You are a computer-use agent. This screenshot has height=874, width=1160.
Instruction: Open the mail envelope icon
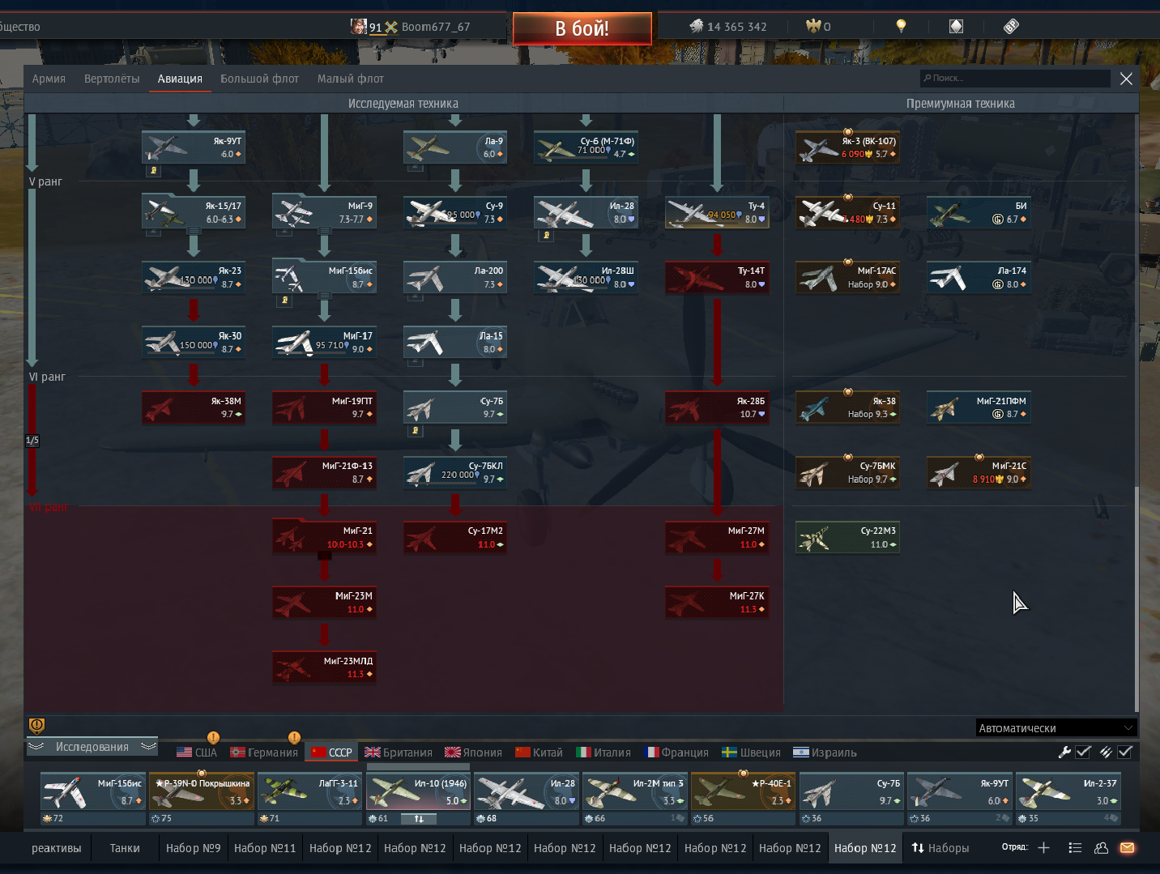(1127, 847)
